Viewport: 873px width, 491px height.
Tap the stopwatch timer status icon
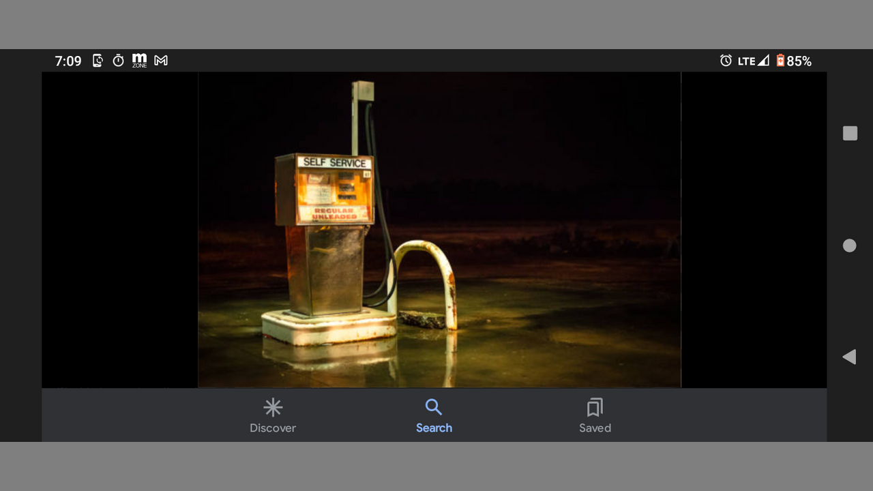click(119, 61)
